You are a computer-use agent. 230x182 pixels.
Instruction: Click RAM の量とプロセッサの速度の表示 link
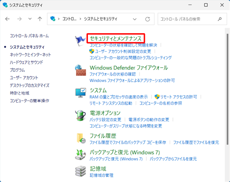click(x=119, y=97)
